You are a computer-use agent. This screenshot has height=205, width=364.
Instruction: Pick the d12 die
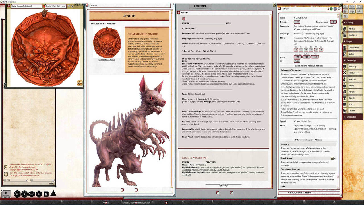click(24, 194)
